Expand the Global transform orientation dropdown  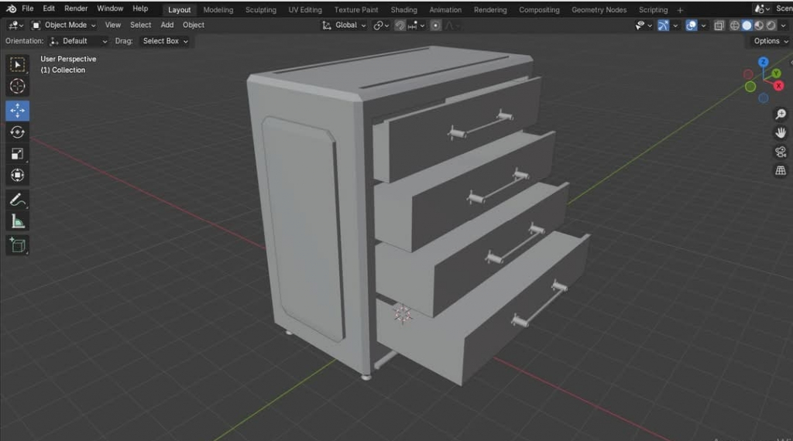(345, 25)
